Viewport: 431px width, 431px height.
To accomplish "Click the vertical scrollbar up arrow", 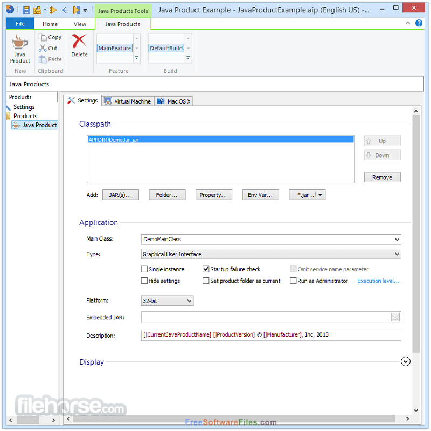I will click(x=416, y=111).
